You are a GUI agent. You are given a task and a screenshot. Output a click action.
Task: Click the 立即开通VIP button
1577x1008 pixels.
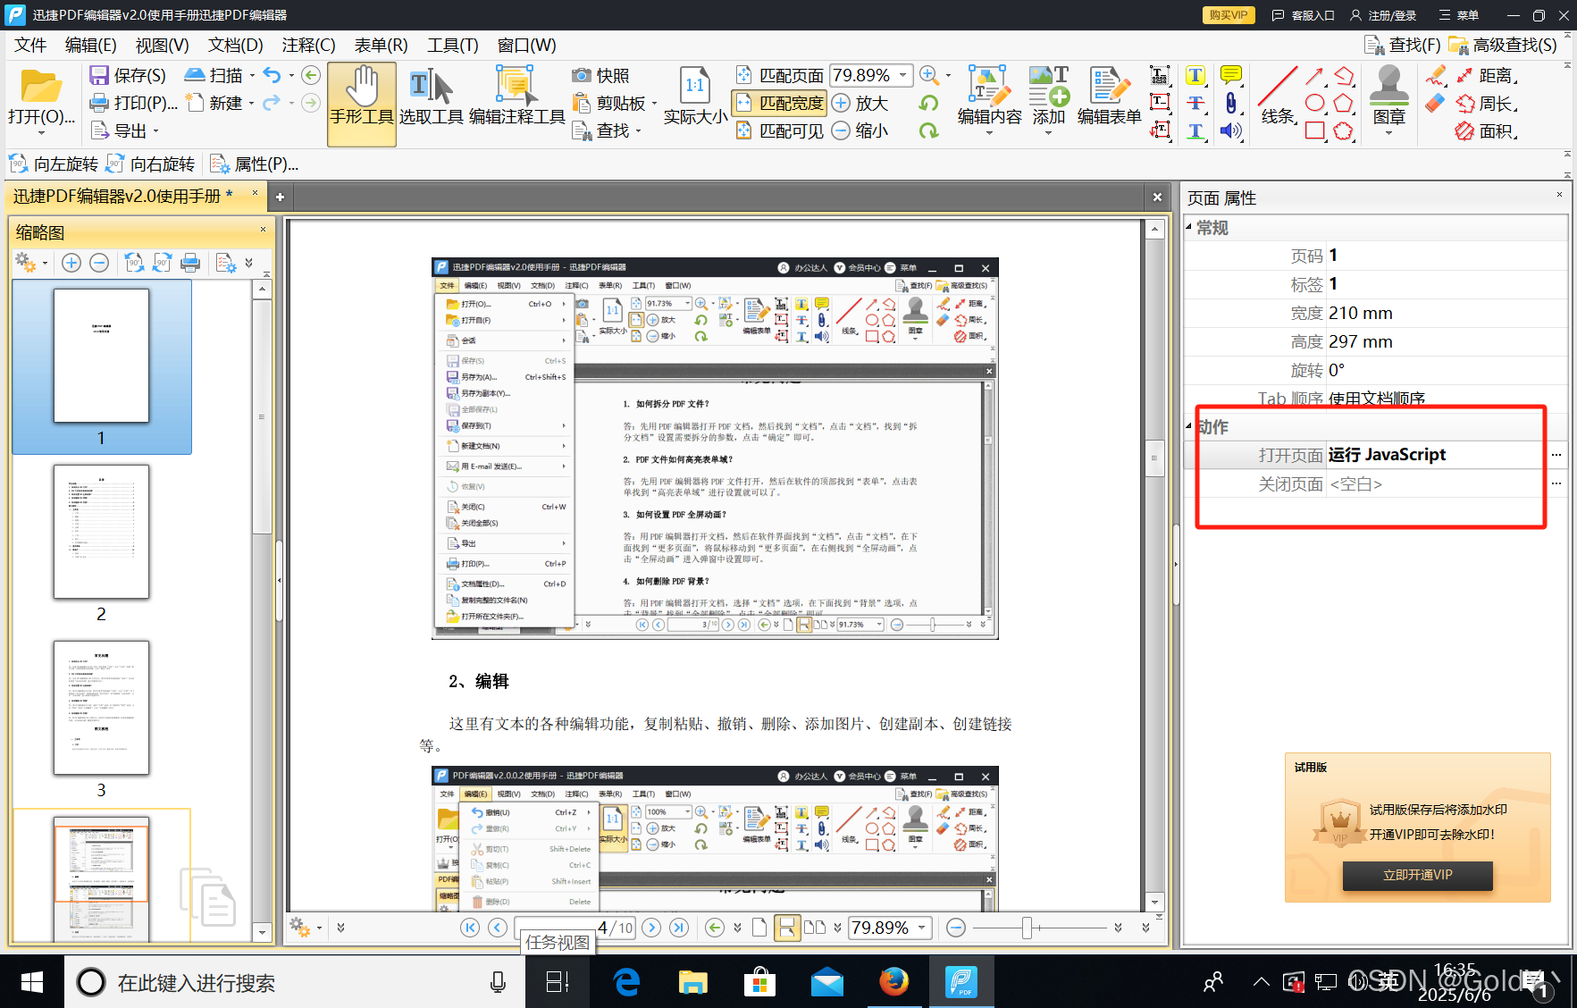(x=1417, y=875)
